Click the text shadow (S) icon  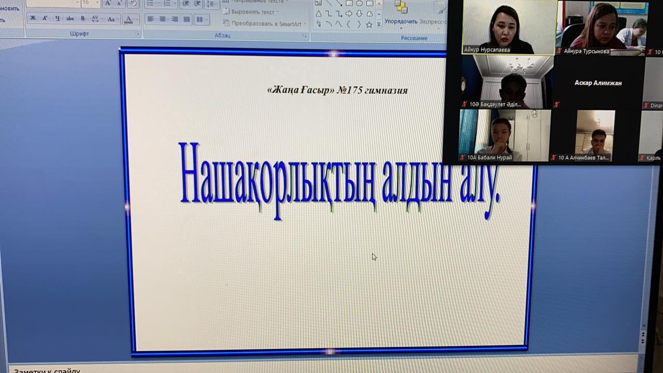[x=82, y=19]
